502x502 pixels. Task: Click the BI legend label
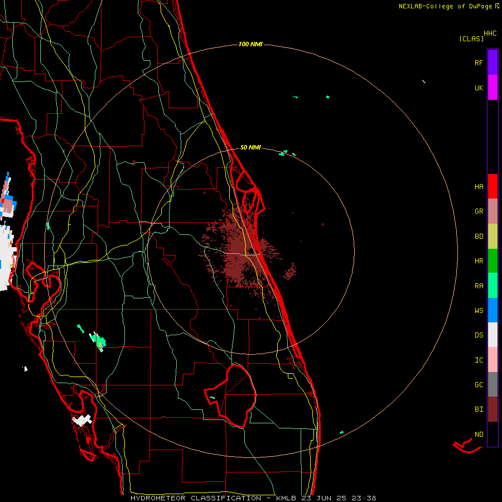(479, 409)
